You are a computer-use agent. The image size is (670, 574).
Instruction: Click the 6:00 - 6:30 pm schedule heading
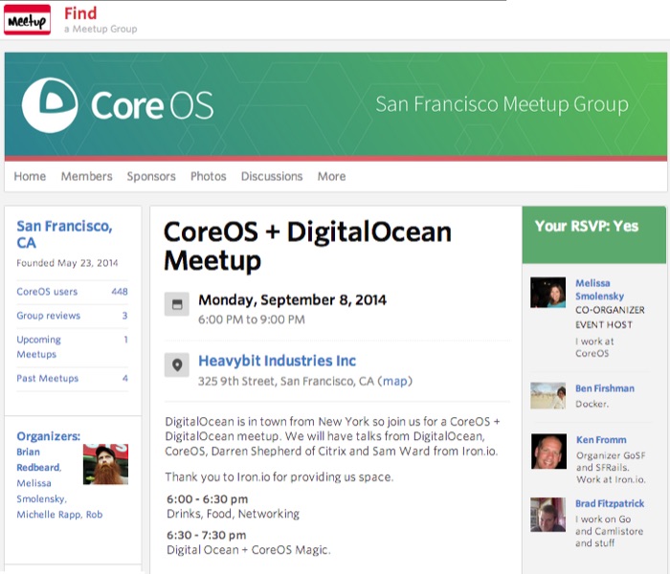click(208, 499)
